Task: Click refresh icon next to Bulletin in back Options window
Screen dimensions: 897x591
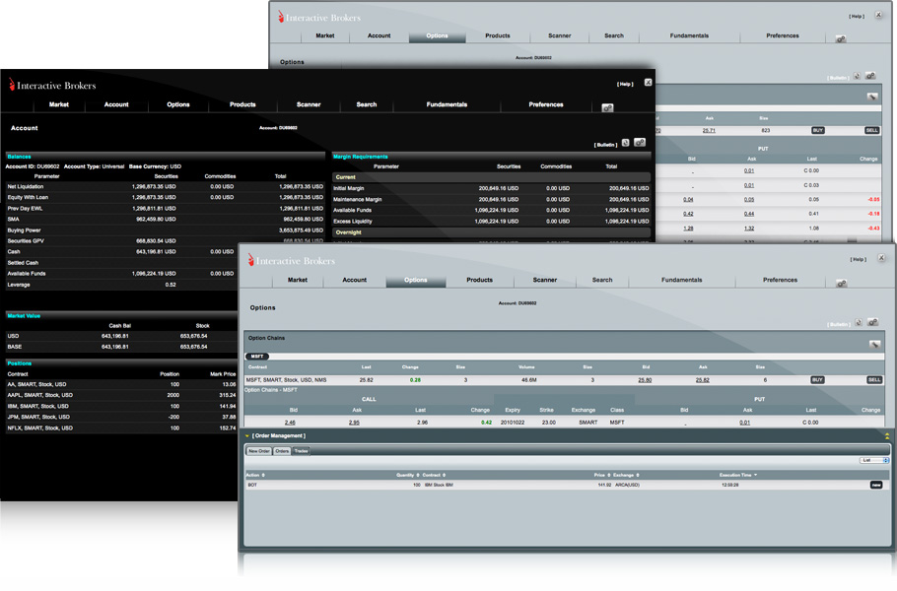Action: pos(857,76)
